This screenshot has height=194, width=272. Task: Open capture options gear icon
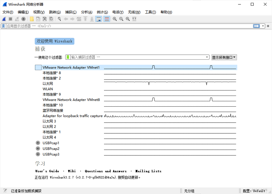23,19
